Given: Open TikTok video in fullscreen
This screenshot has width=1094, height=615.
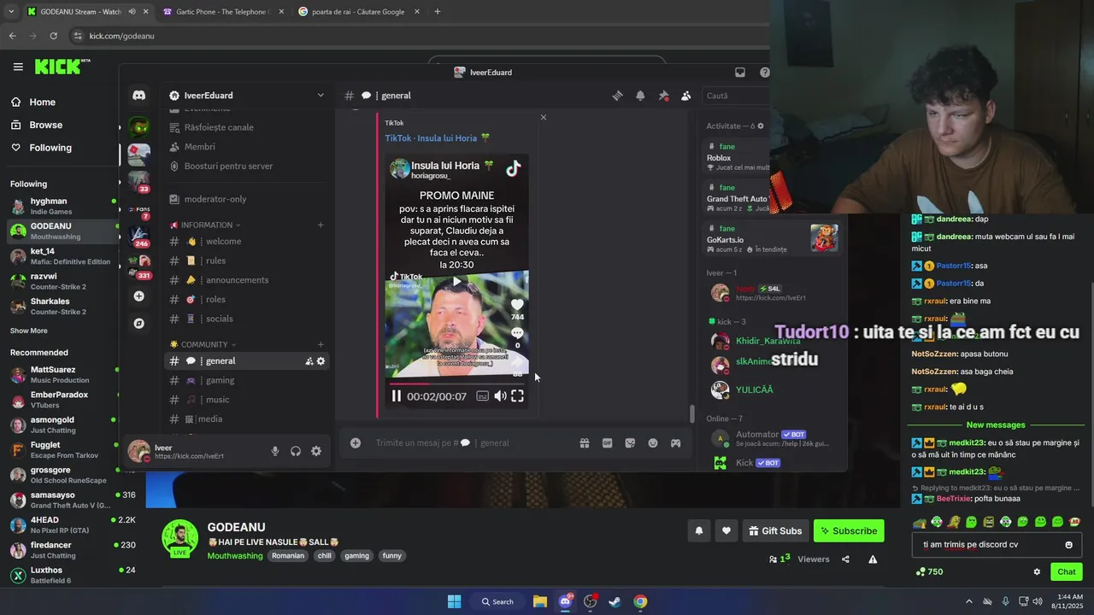Looking at the screenshot, I should (x=518, y=395).
